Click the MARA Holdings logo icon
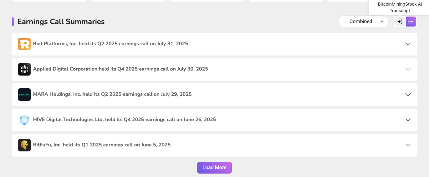This screenshot has width=429, height=177. 24,95
